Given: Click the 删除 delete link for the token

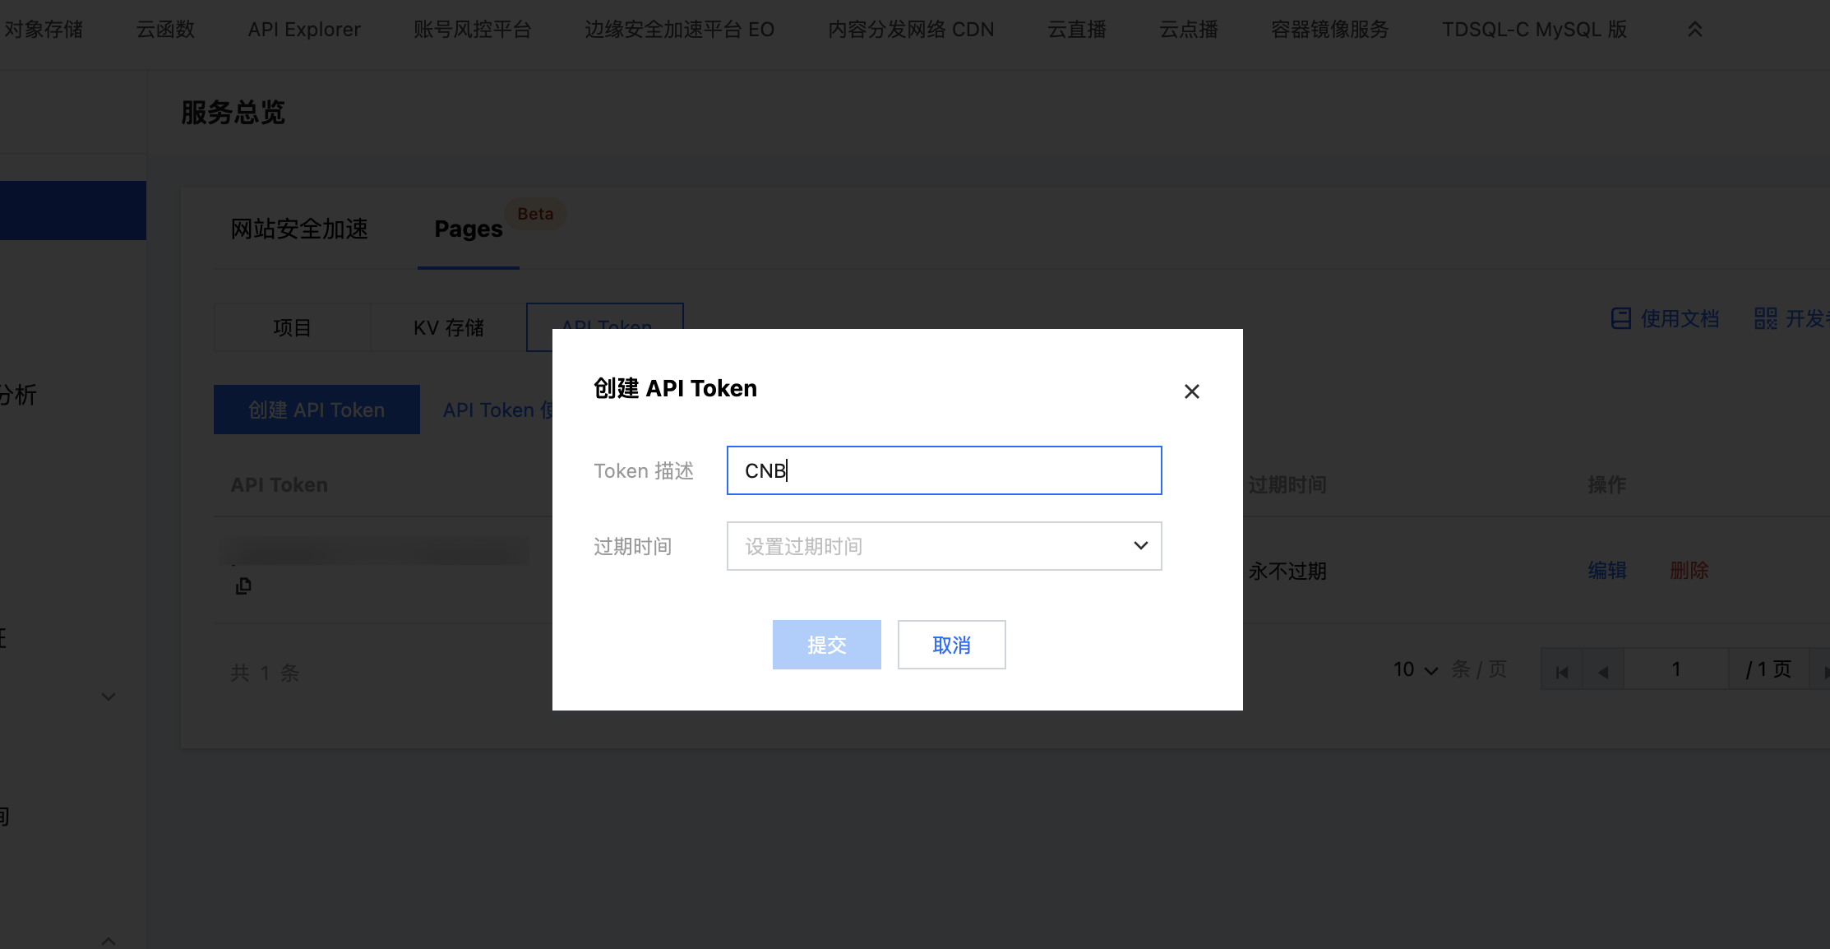Looking at the screenshot, I should 1689,571.
